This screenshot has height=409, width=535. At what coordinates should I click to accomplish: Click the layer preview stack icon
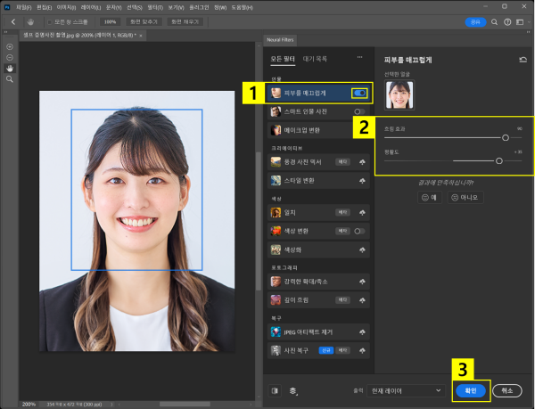(x=293, y=390)
